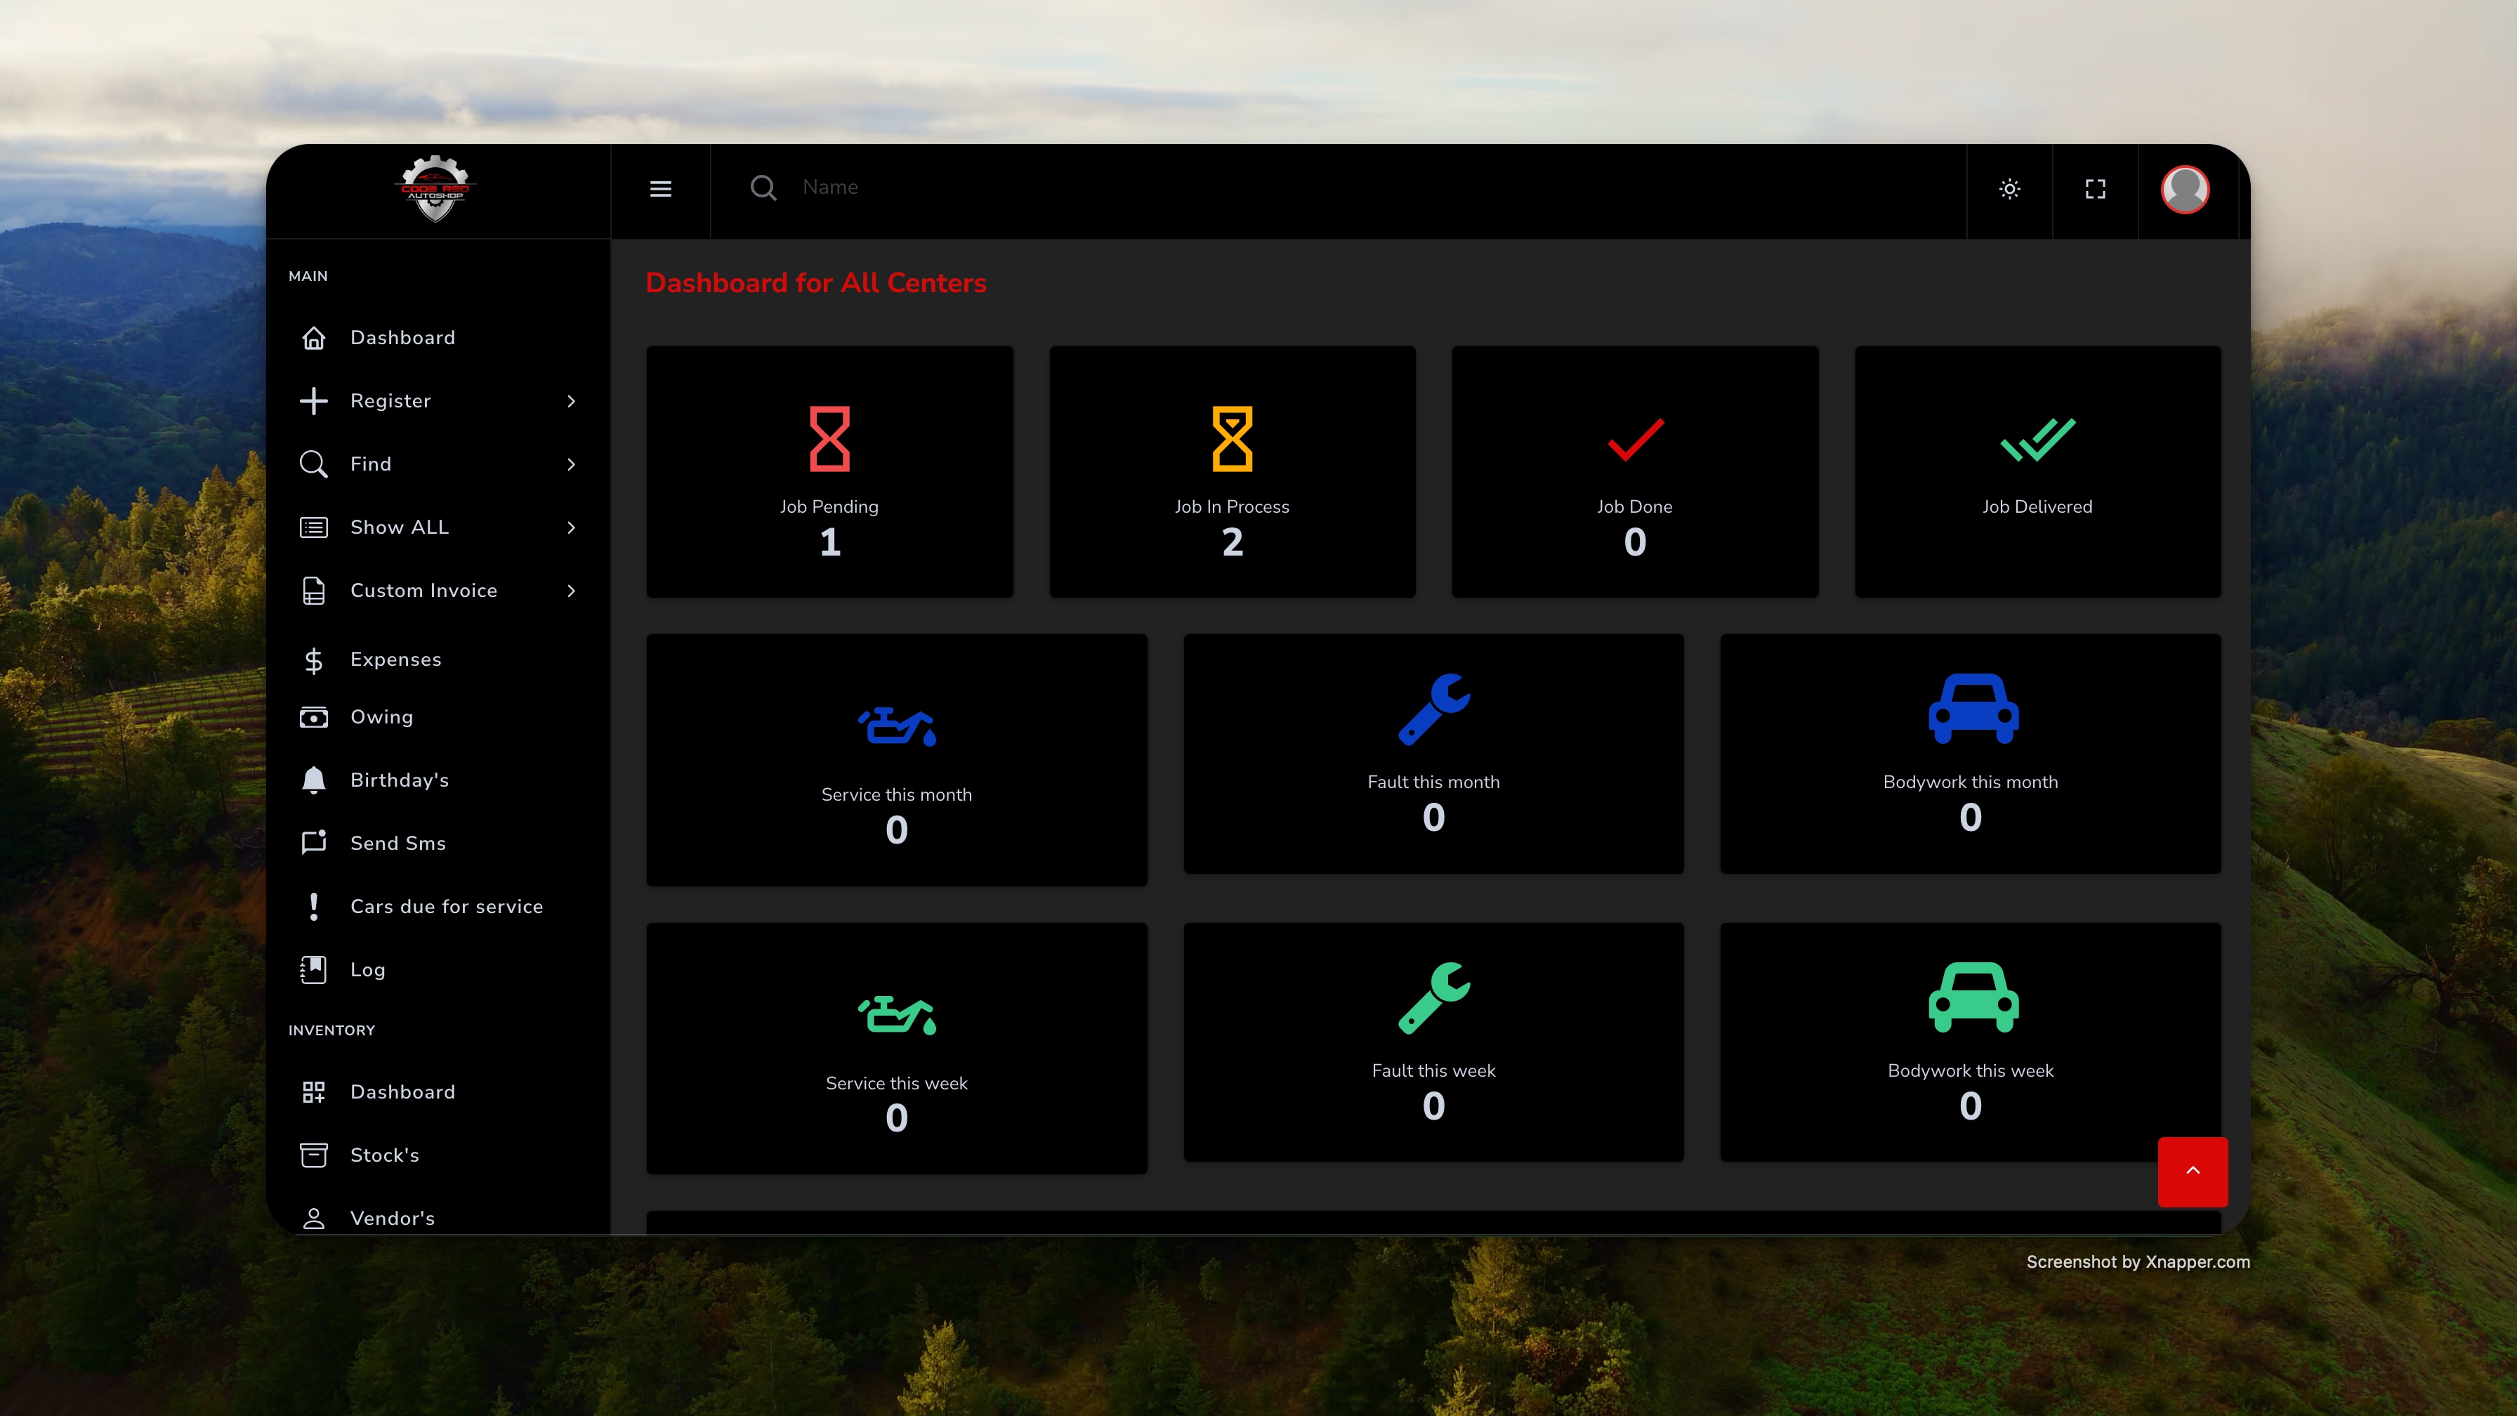The image size is (2517, 1416).
Task: Click the Dashboard for All Centers heading
Action: point(816,283)
